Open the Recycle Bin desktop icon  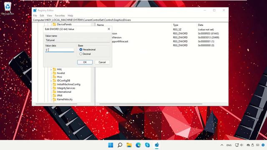8,8
